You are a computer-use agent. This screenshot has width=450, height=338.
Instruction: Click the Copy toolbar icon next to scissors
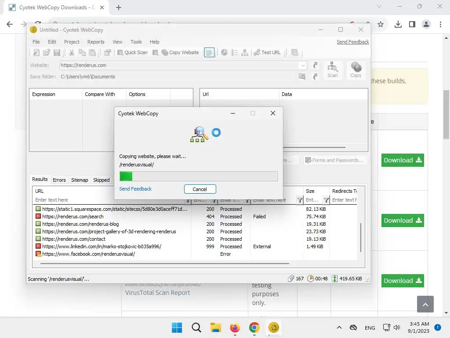click(82, 52)
